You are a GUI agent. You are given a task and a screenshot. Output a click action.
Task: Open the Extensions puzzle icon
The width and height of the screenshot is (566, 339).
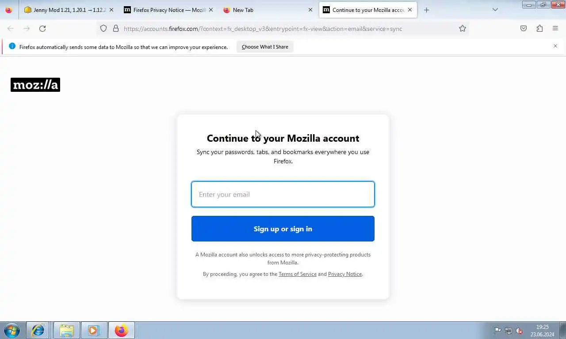click(x=539, y=29)
